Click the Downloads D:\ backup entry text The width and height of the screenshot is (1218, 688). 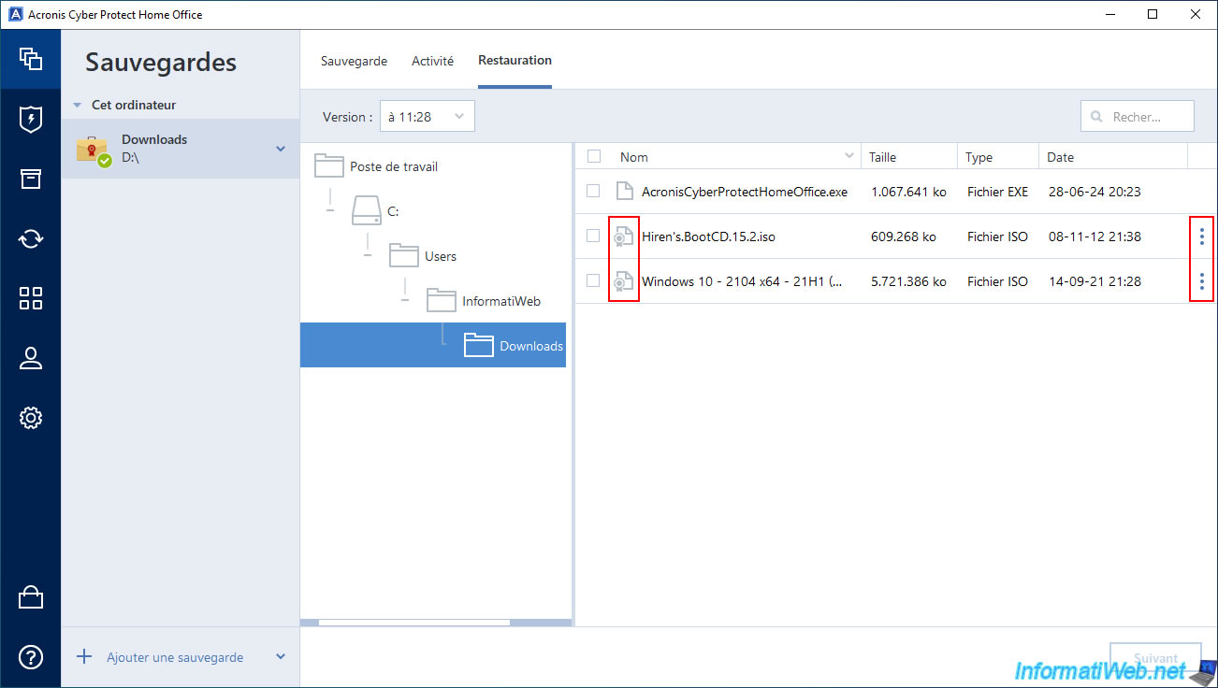point(154,149)
